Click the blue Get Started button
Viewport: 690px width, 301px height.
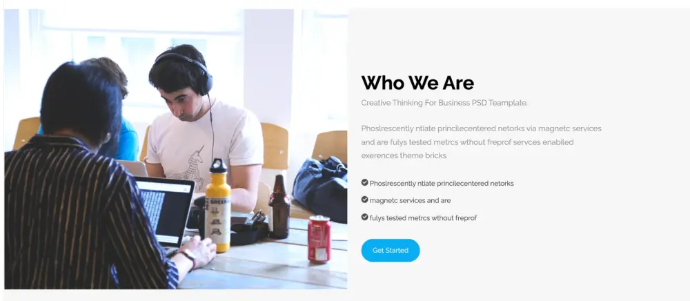coord(391,251)
